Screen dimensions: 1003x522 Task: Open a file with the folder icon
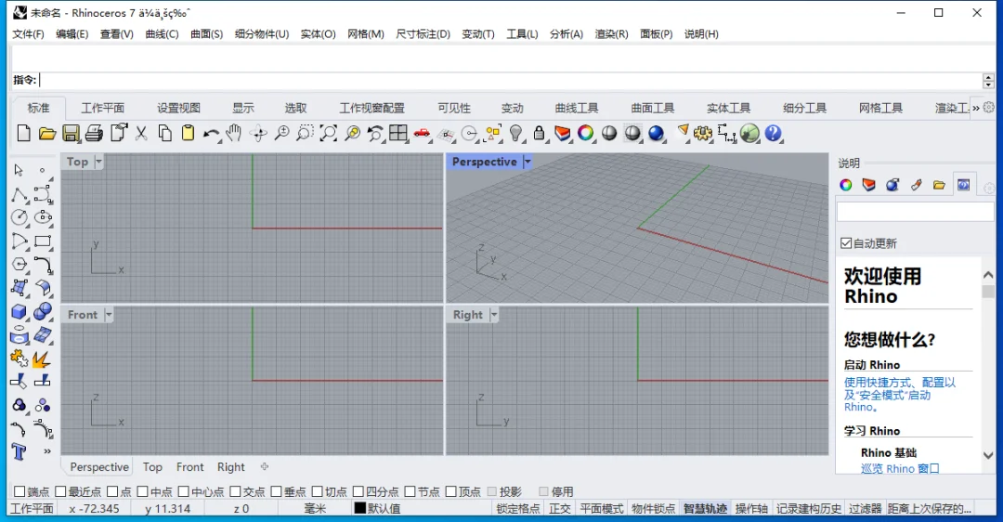point(47,133)
